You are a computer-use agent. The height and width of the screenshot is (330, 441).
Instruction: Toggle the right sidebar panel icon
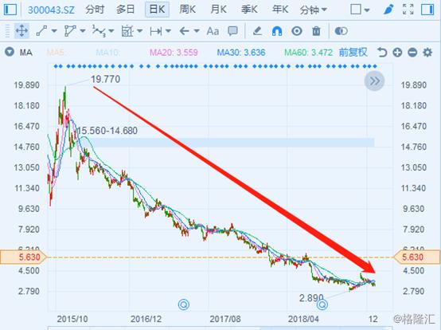(427, 10)
